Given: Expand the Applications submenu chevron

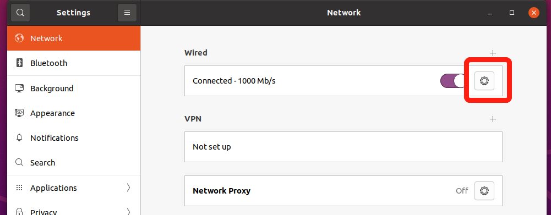Looking at the screenshot, I should [x=128, y=188].
